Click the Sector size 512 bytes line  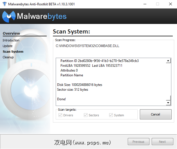click(73, 90)
